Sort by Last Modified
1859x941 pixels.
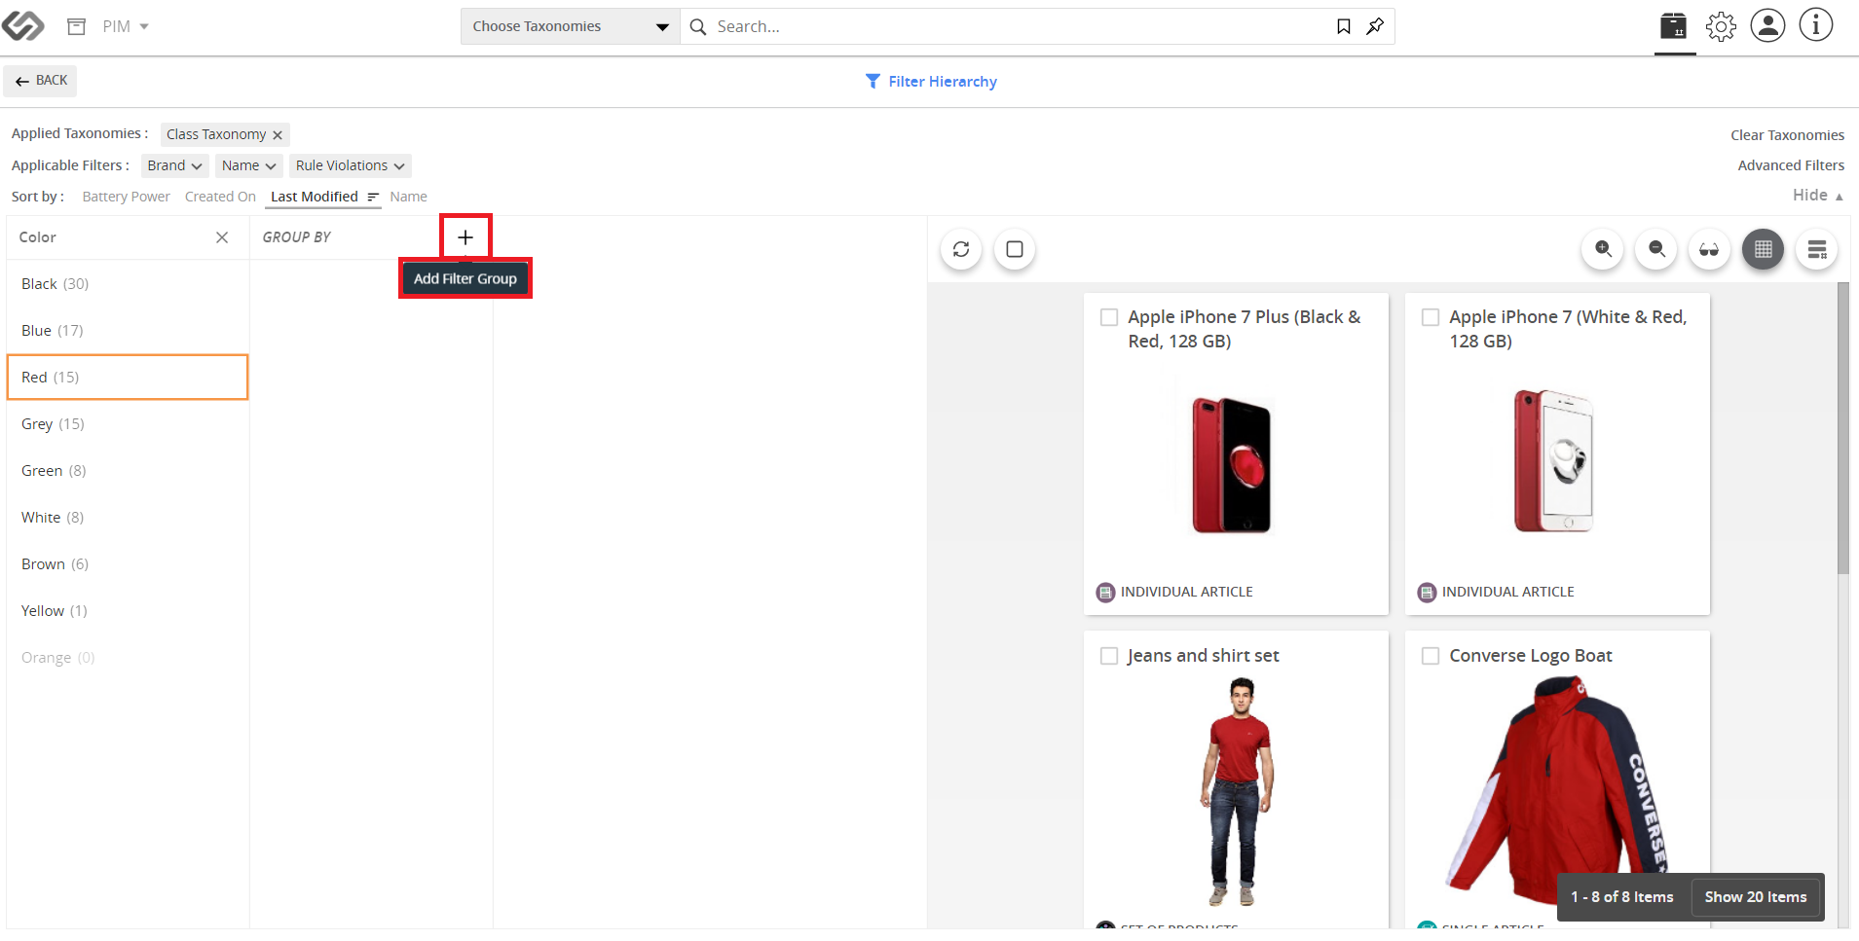[315, 197]
